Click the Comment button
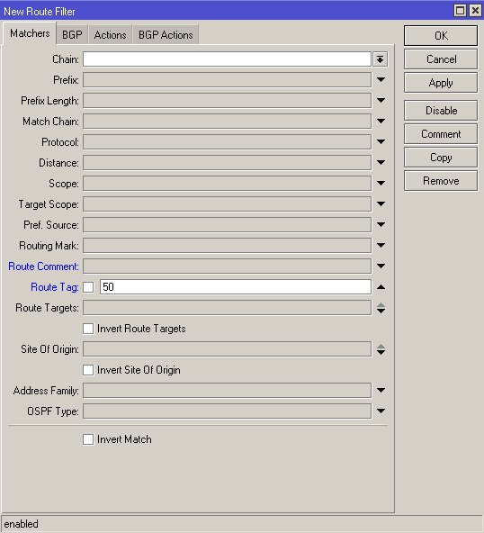 (x=441, y=134)
